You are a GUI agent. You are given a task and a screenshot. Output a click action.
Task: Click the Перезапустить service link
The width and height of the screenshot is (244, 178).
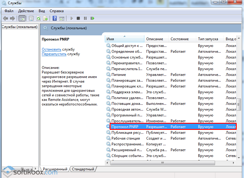54,54
